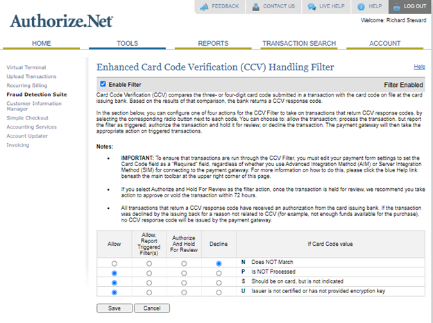433x323 pixels.
Task: Select Authorize And Hold for U row
Action: (x=184, y=292)
